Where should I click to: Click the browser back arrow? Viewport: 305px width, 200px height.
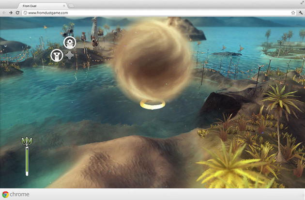4,13
